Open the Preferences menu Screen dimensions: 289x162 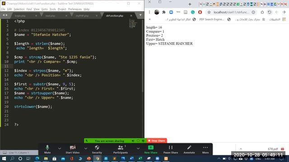[75, 9]
